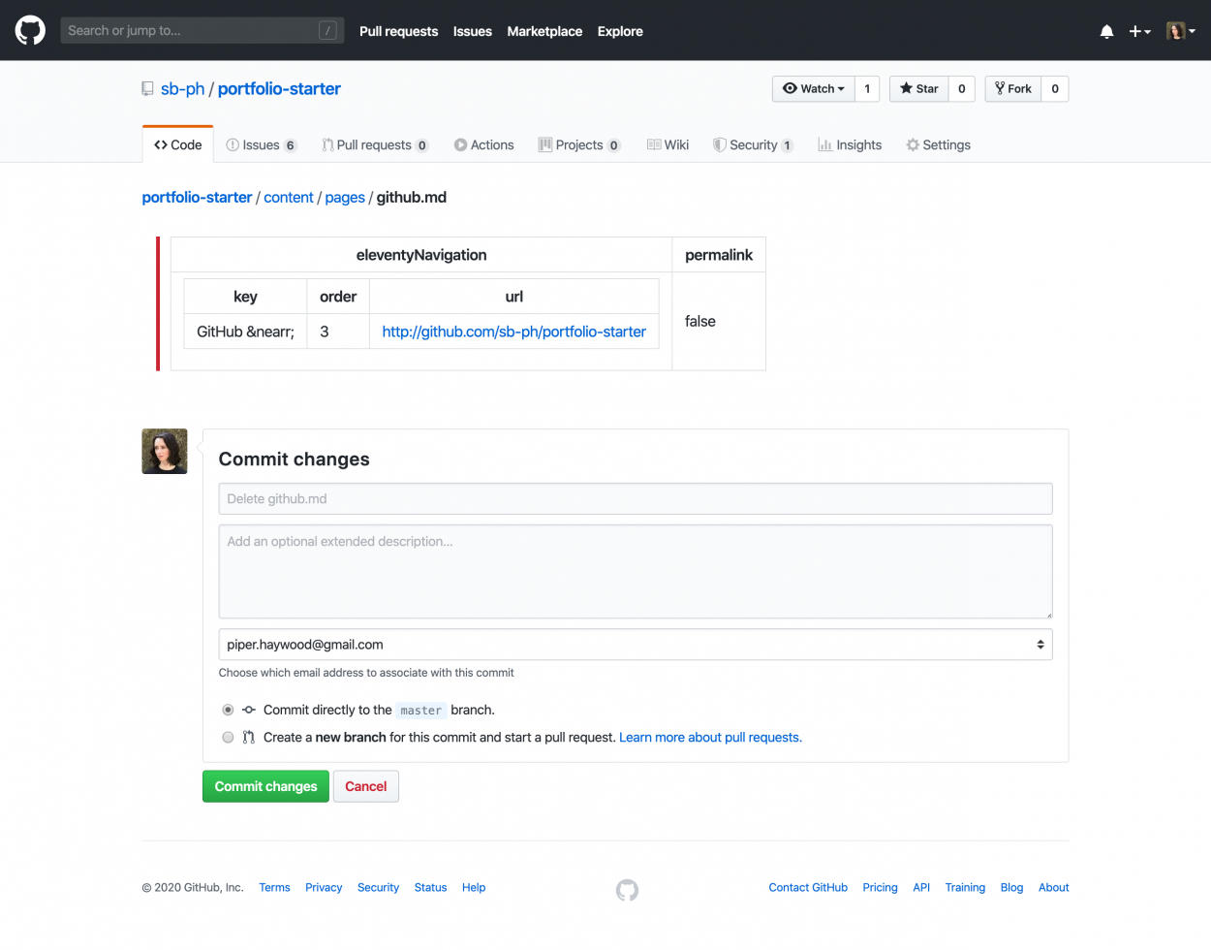This screenshot has width=1211, height=950.
Task: Open the About footer link
Action: tap(1054, 887)
